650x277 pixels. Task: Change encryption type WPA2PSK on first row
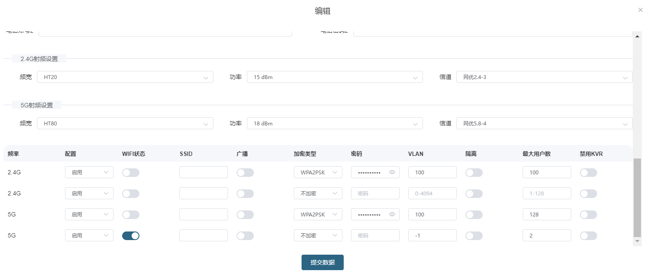pos(318,172)
